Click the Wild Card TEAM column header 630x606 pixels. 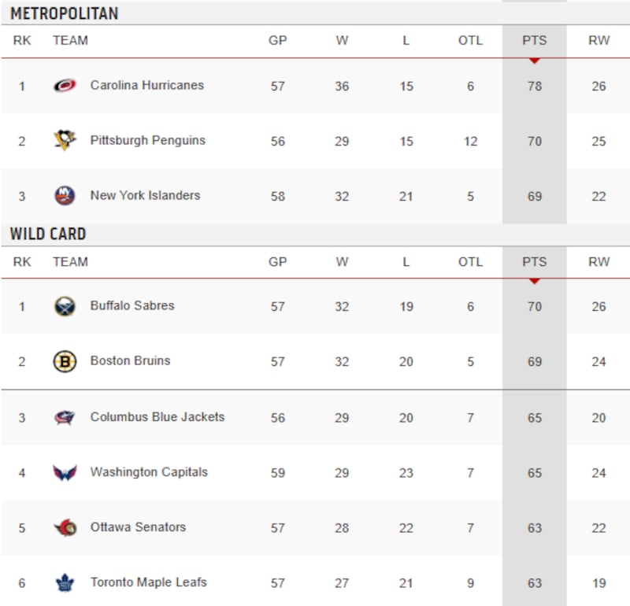pyautogui.click(x=70, y=262)
